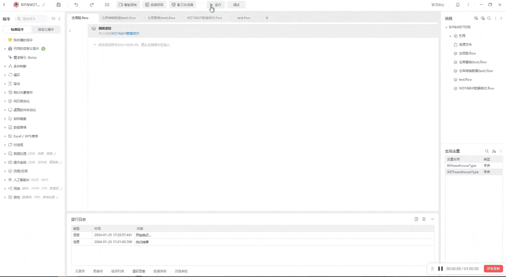Switch to 自定义指令 command mode
Viewport: 506px width, 277px height.
coord(46,30)
